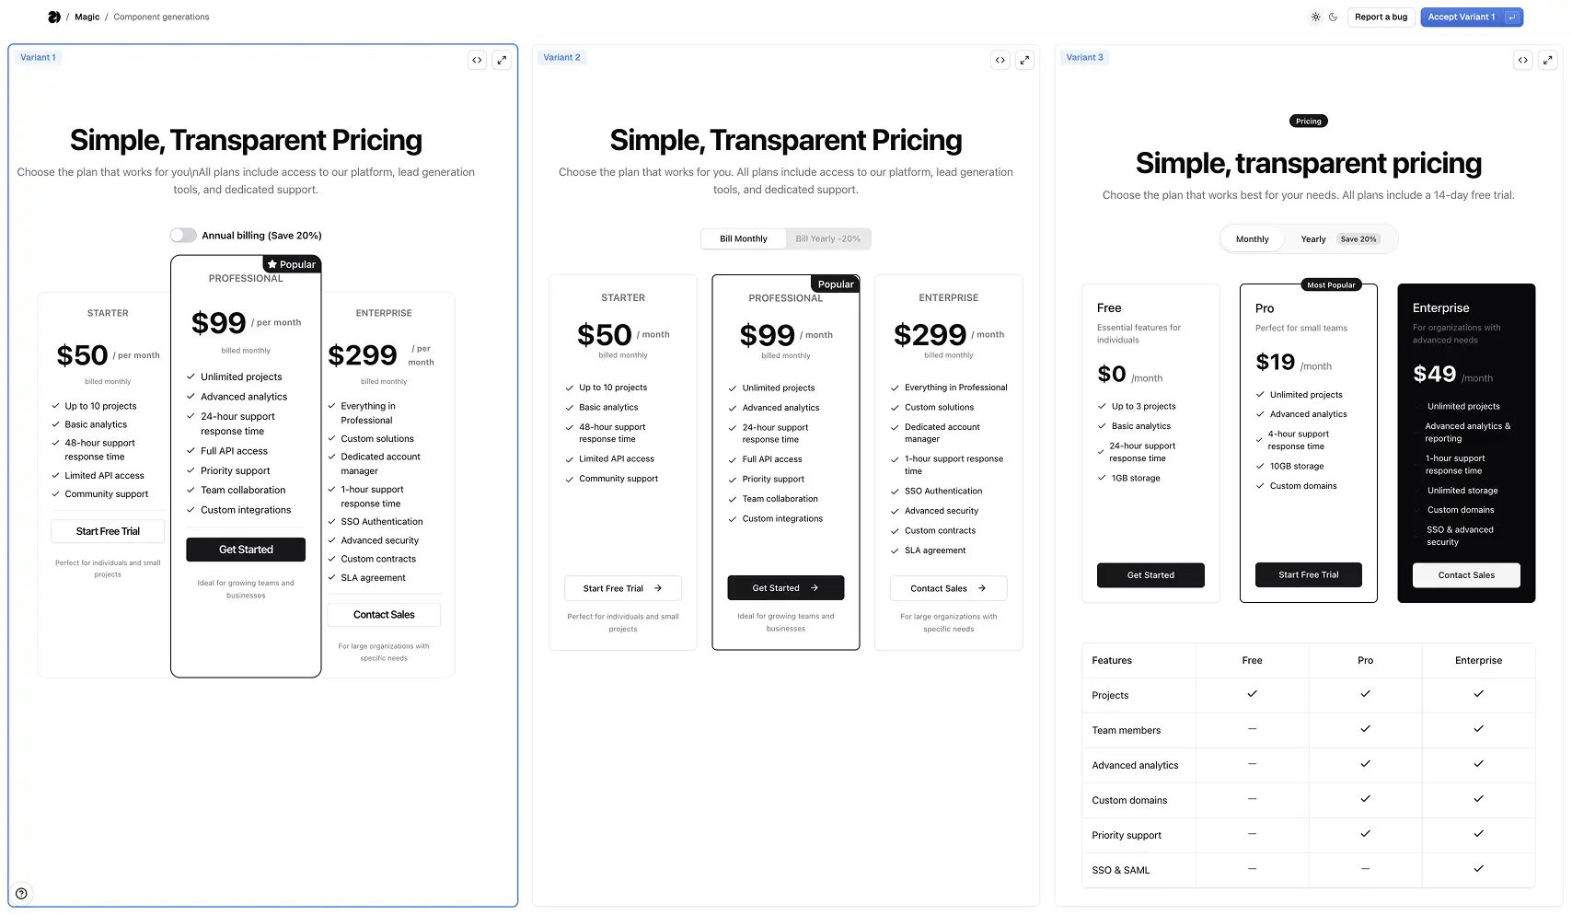The width and height of the screenshot is (1572, 915).
Task: Click Accept Variant 1 button
Action: point(1472,17)
